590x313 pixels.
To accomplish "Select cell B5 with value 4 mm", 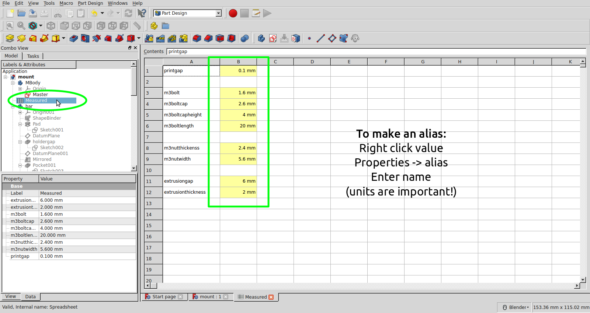I will click(x=238, y=115).
